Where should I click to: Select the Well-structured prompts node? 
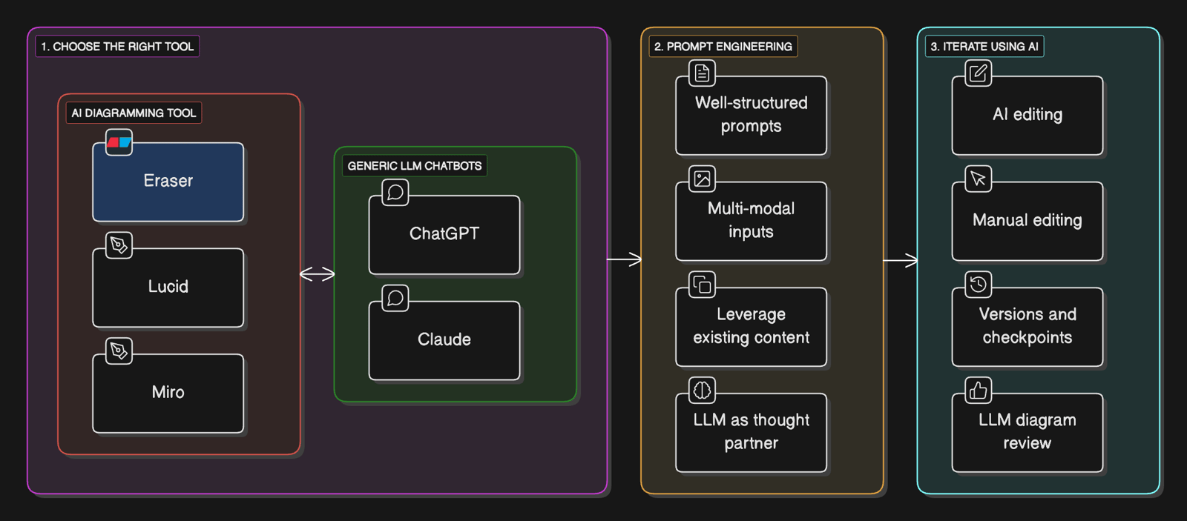(x=752, y=116)
